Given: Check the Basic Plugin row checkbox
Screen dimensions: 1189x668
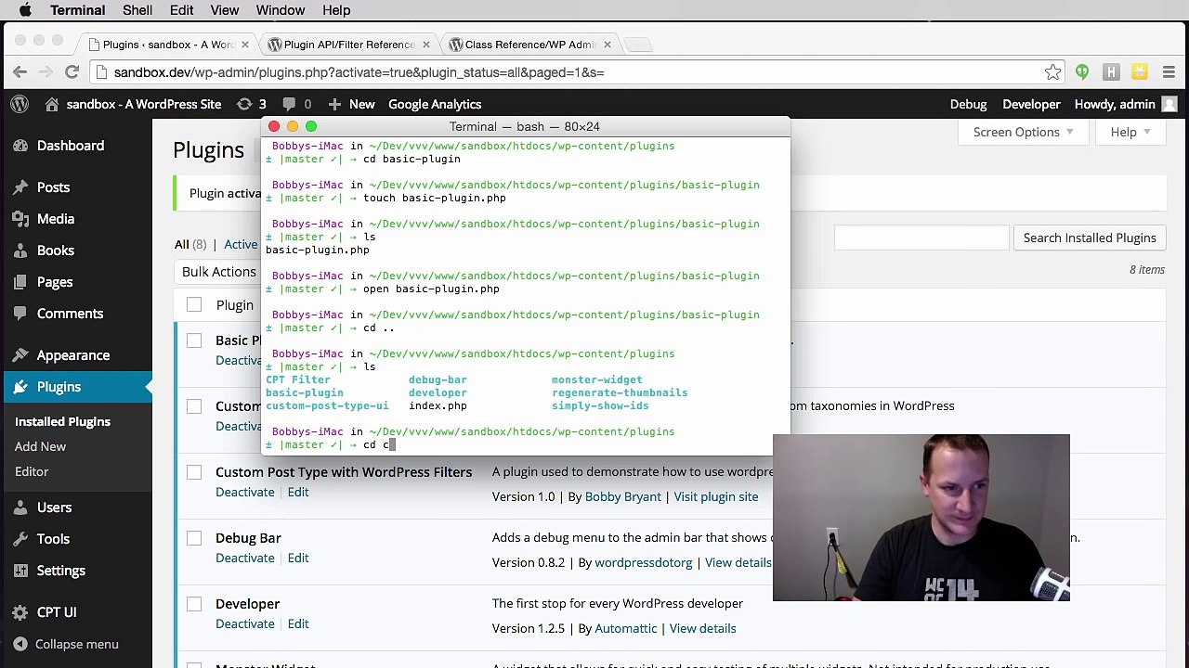Looking at the screenshot, I should 194,340.
